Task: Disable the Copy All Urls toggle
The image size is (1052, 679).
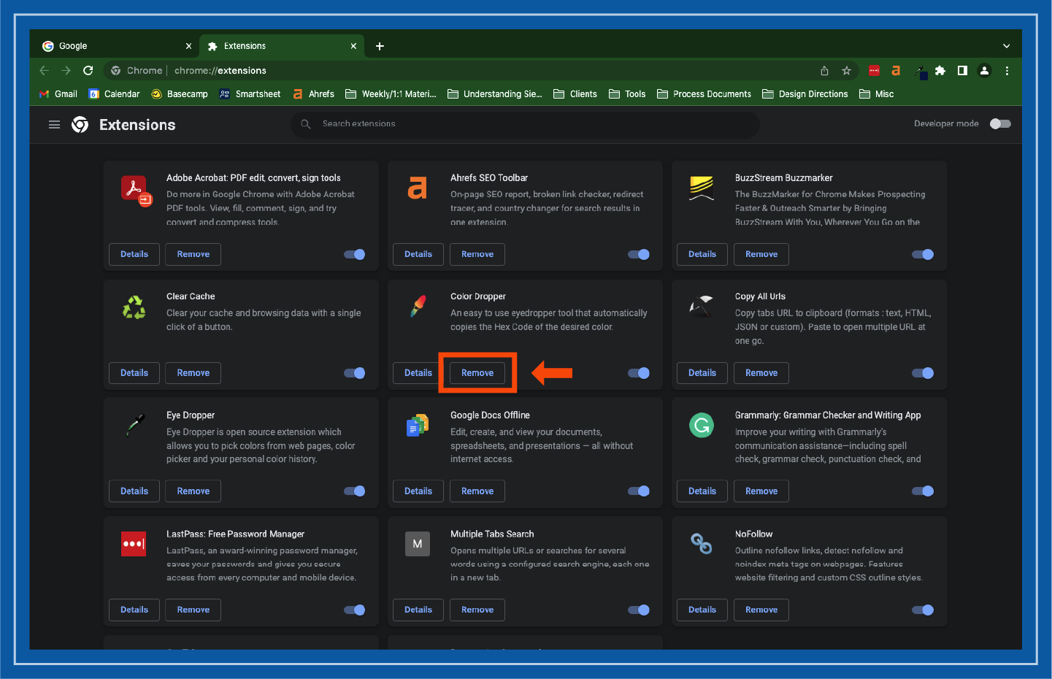Action: tap(923, 373)
